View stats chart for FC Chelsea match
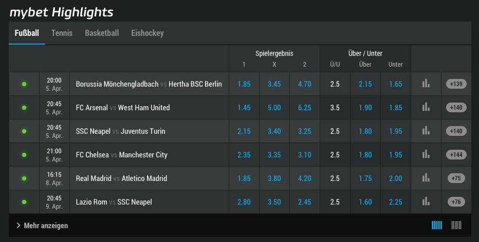Screen dimensions: 479x242 point(426,154)
